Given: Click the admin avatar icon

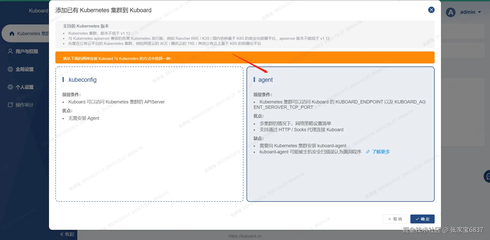Looking at the screenshot, I should point(451,12).
